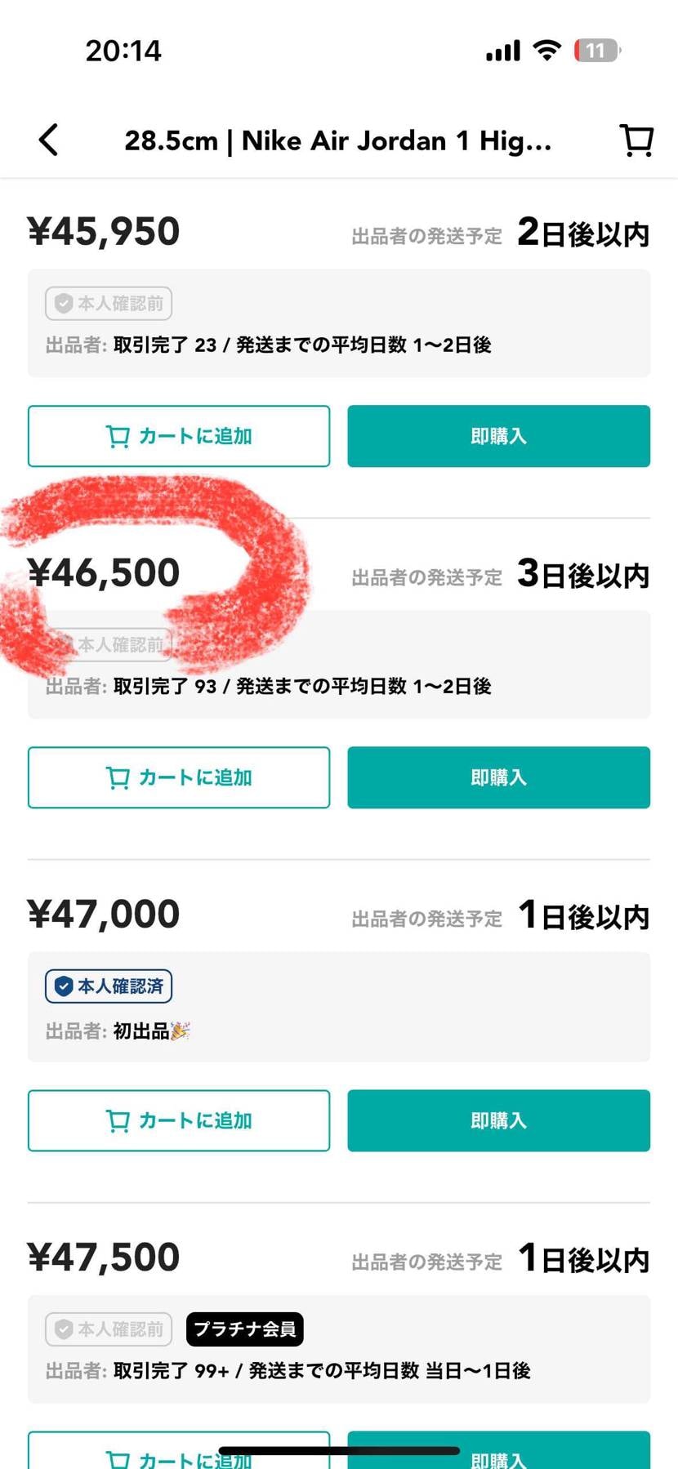This screenshot has width=678, height=1469.
Task: Tap the battery indicator in the status bar
Action: tap(595, 51)
